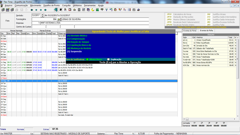The image size is (240, 135).
Task: Decrease the Período with the down spinner
Action: click(x=42, y=16)
